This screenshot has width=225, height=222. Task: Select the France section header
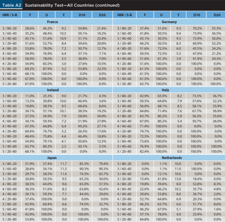coord(52,22)
